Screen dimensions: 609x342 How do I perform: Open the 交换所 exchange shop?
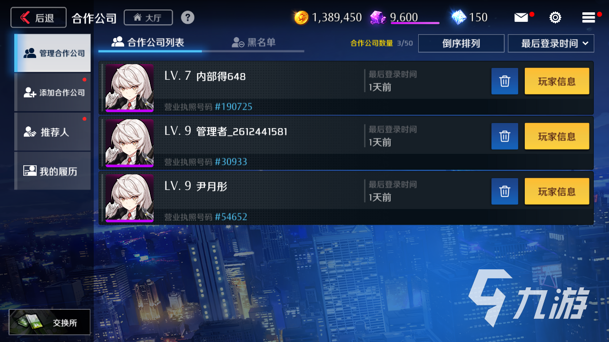49,323
